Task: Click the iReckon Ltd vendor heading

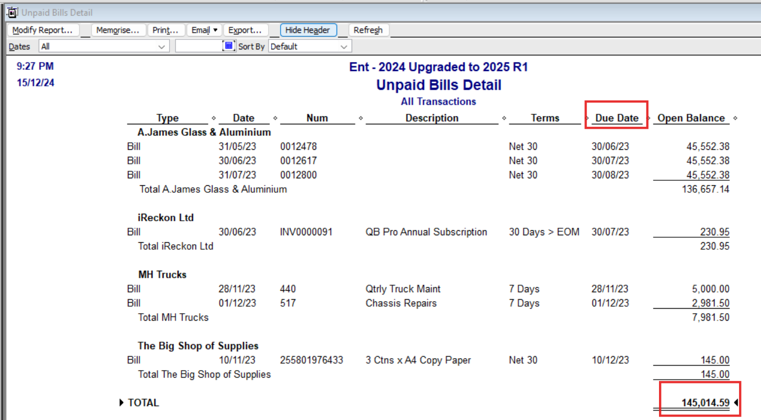Action: click(x=165, y=218)
